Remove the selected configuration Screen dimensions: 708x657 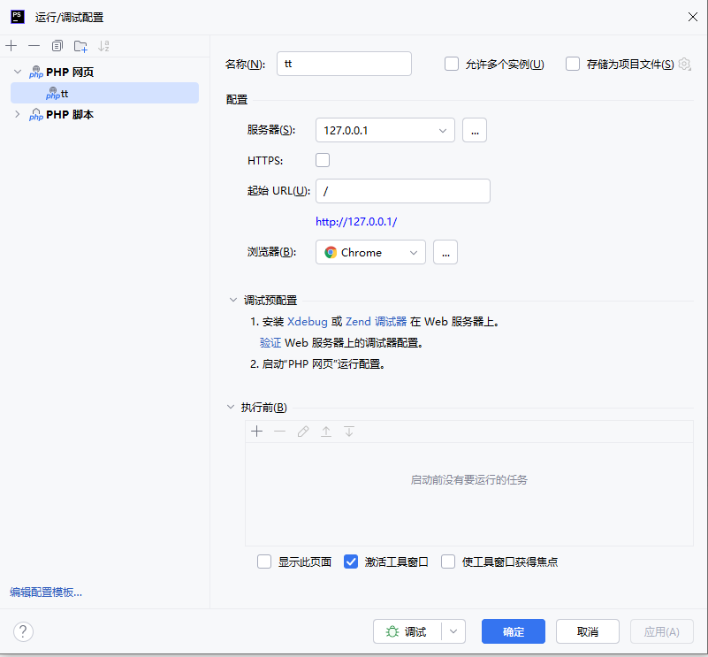point(34,46)
